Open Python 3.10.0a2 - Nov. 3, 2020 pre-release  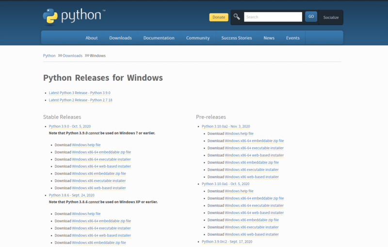(226, 127)
